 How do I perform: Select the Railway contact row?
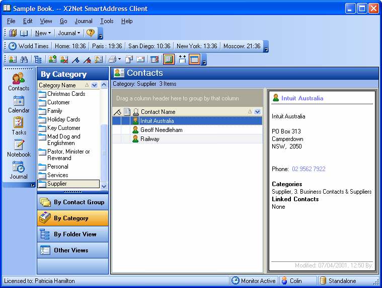point(187,139)
